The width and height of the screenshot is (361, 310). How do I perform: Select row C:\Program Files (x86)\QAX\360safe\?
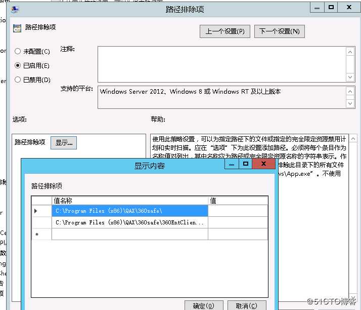130,211
